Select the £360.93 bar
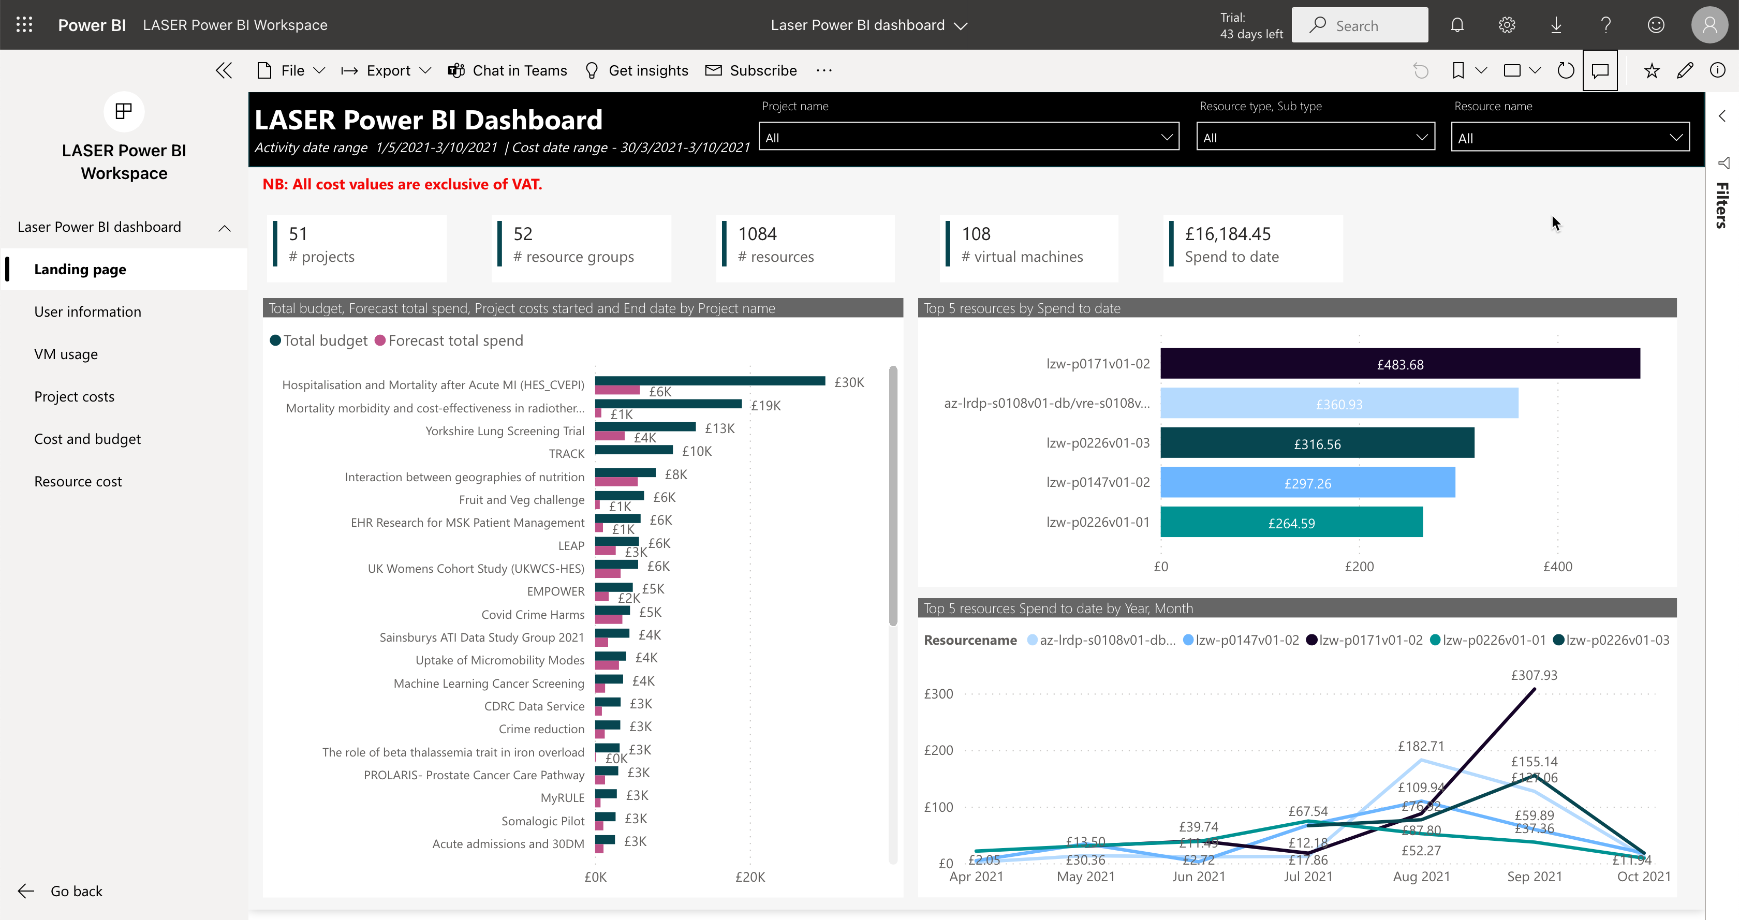1739x920 pixels. (x=1339, y=403)
